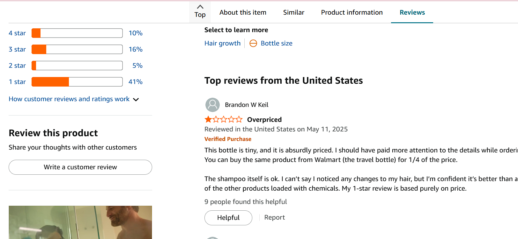Click Brandon W Keil's profile avatar
Image resolution: width=518 pixels, height=239 pixels.
[212, 105]
